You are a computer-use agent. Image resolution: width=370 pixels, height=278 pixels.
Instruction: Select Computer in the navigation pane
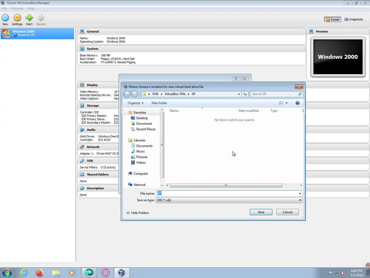point(141,174)
